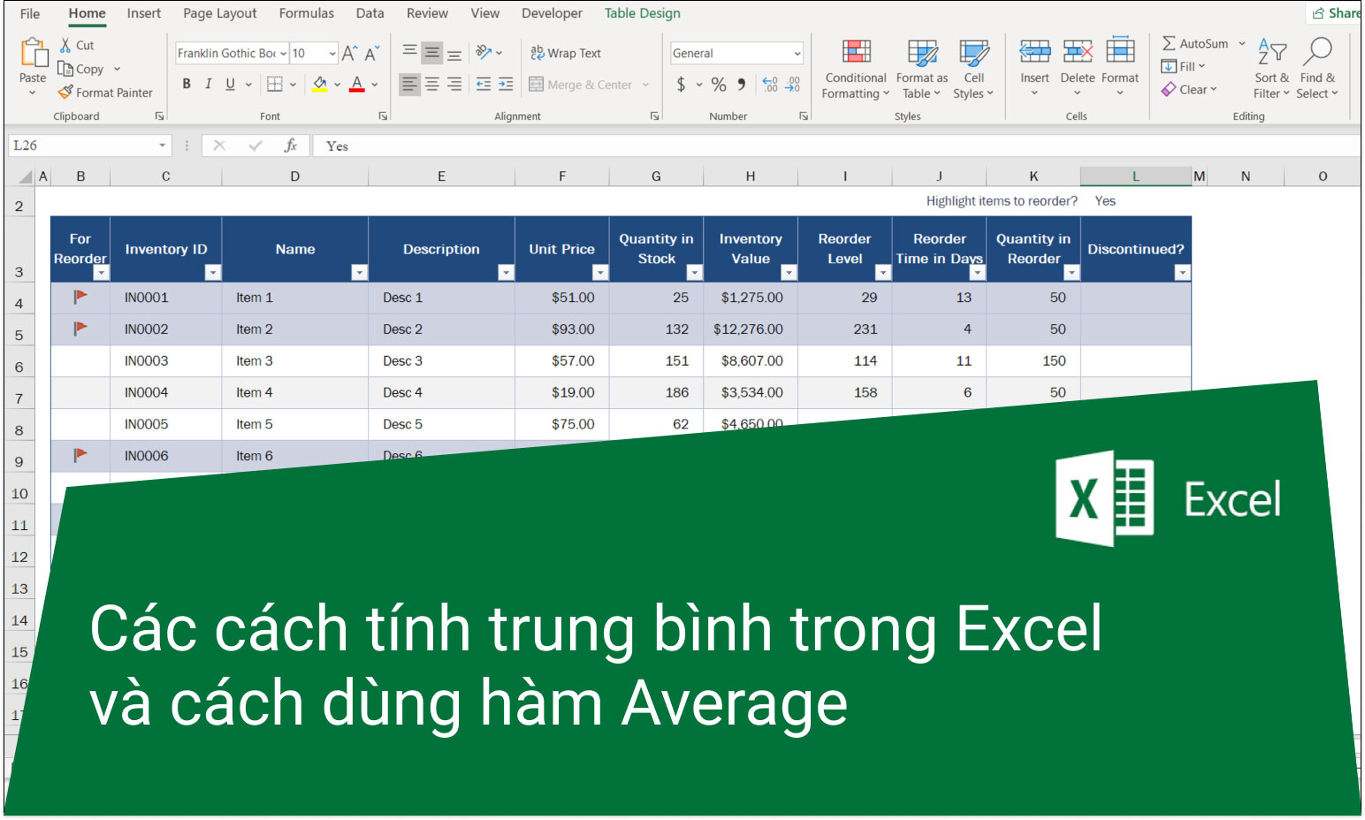The width and height of the screenshot is (1365, 820).
Task: Expand the Name Box dropdown
Action: tap(163, 146)
